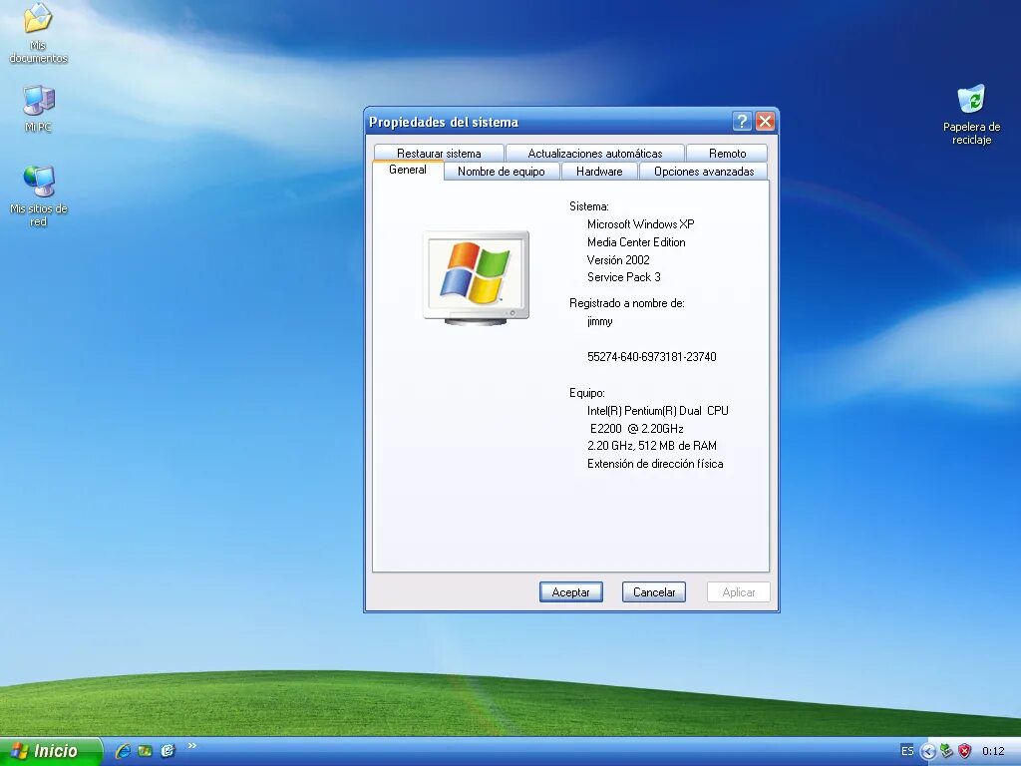Switch to the Hardware tab

(x=599, y=172)
